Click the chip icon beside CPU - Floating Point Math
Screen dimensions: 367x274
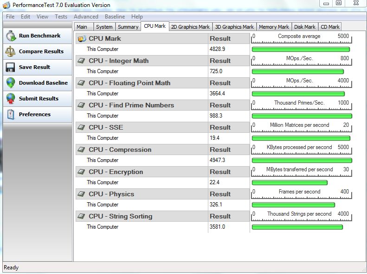pyautogui.click(x=82, y=83)
